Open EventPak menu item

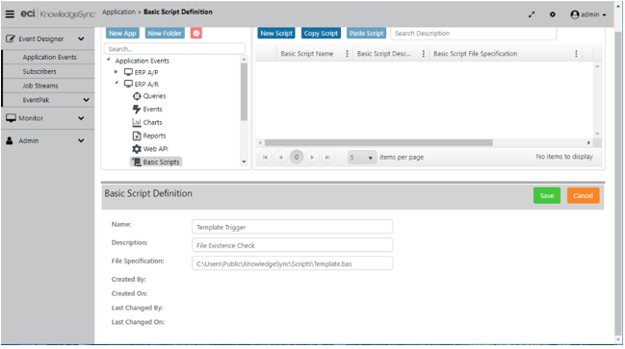click(x=36, y=100)
